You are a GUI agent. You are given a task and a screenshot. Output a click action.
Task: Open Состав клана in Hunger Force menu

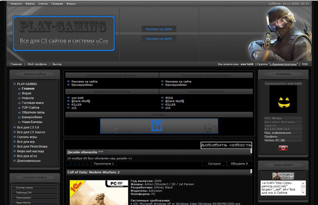click(x=34, y=188)
